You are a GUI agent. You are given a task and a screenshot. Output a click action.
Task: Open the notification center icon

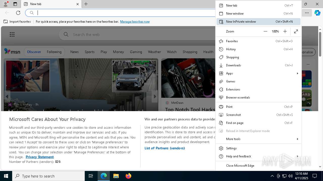tap(315, 176)
